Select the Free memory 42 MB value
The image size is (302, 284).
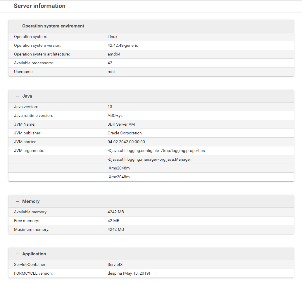pyautogui.click(x=113, y=221)
